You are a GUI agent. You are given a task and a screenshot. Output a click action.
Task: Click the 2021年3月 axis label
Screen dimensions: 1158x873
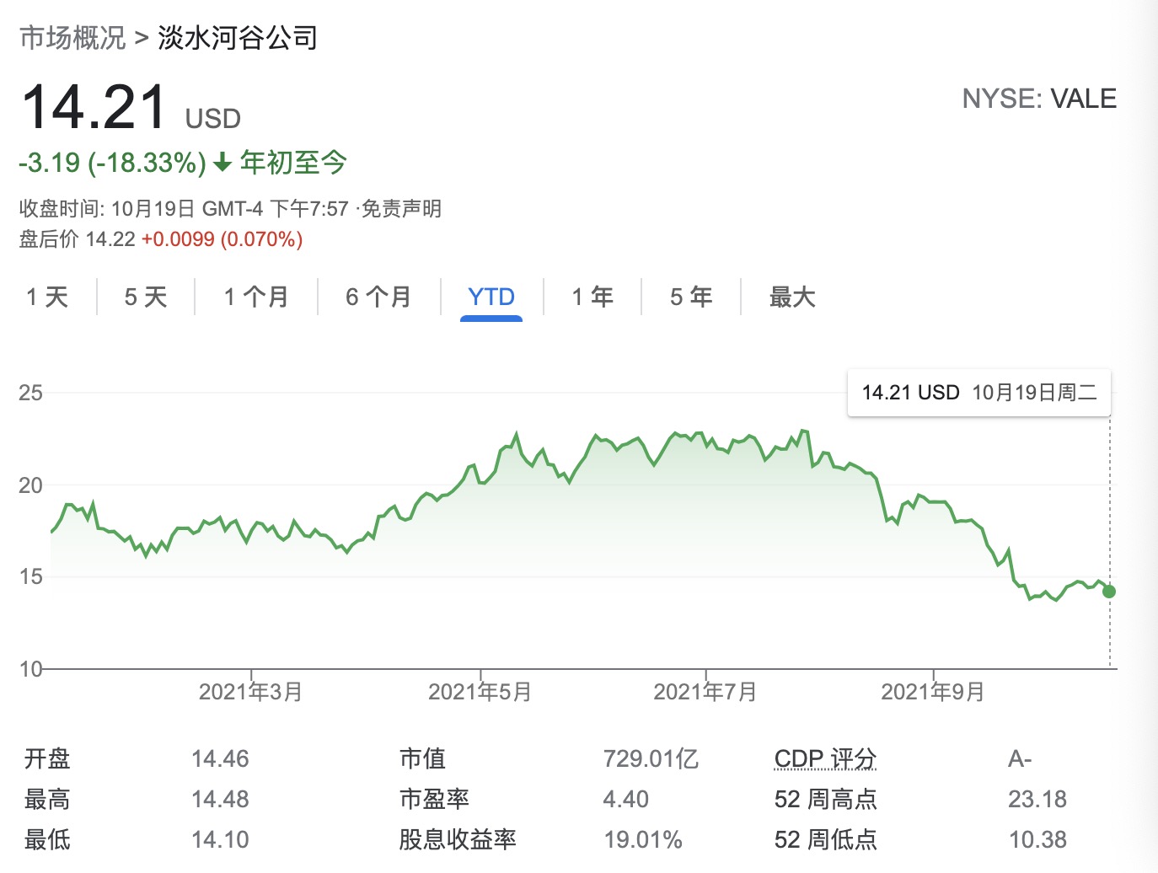pyautogui.click(x=250, y=692)
